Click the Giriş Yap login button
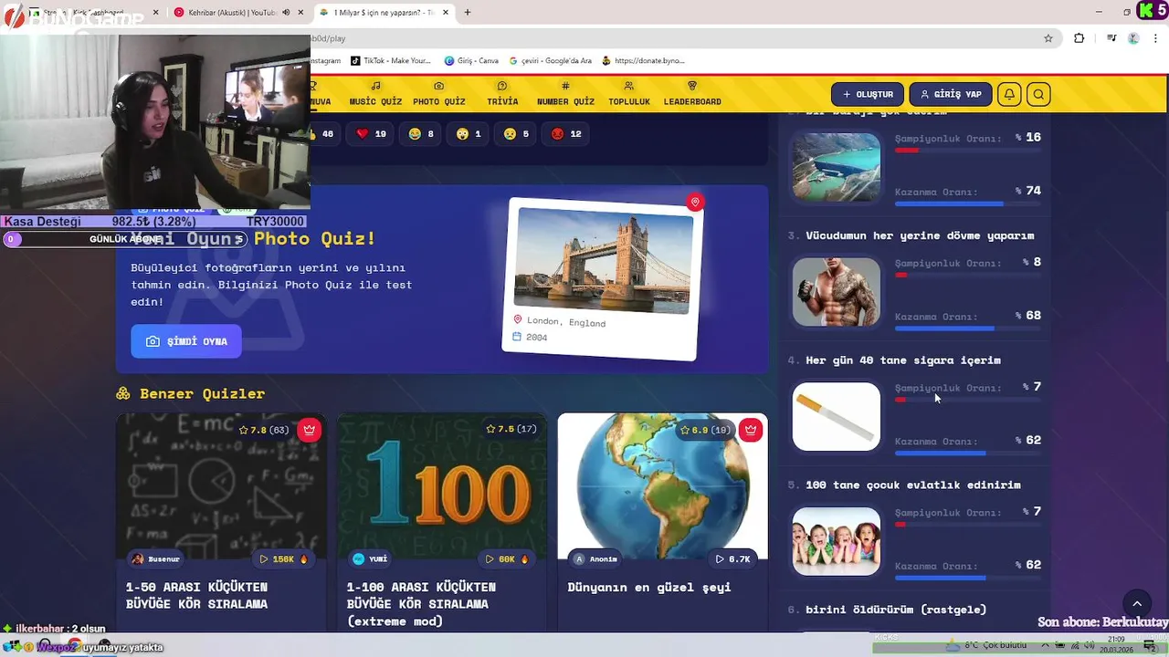 [x=951, y=94]
